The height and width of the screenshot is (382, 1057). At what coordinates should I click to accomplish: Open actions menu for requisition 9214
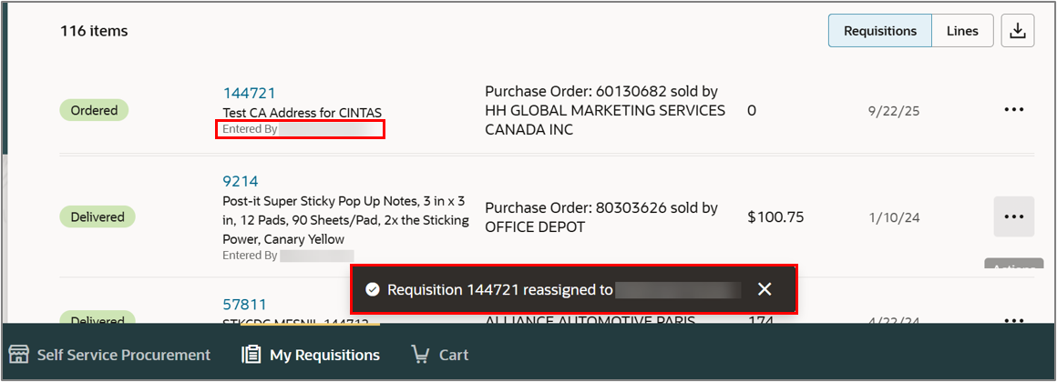click(x=1014, y=216)
